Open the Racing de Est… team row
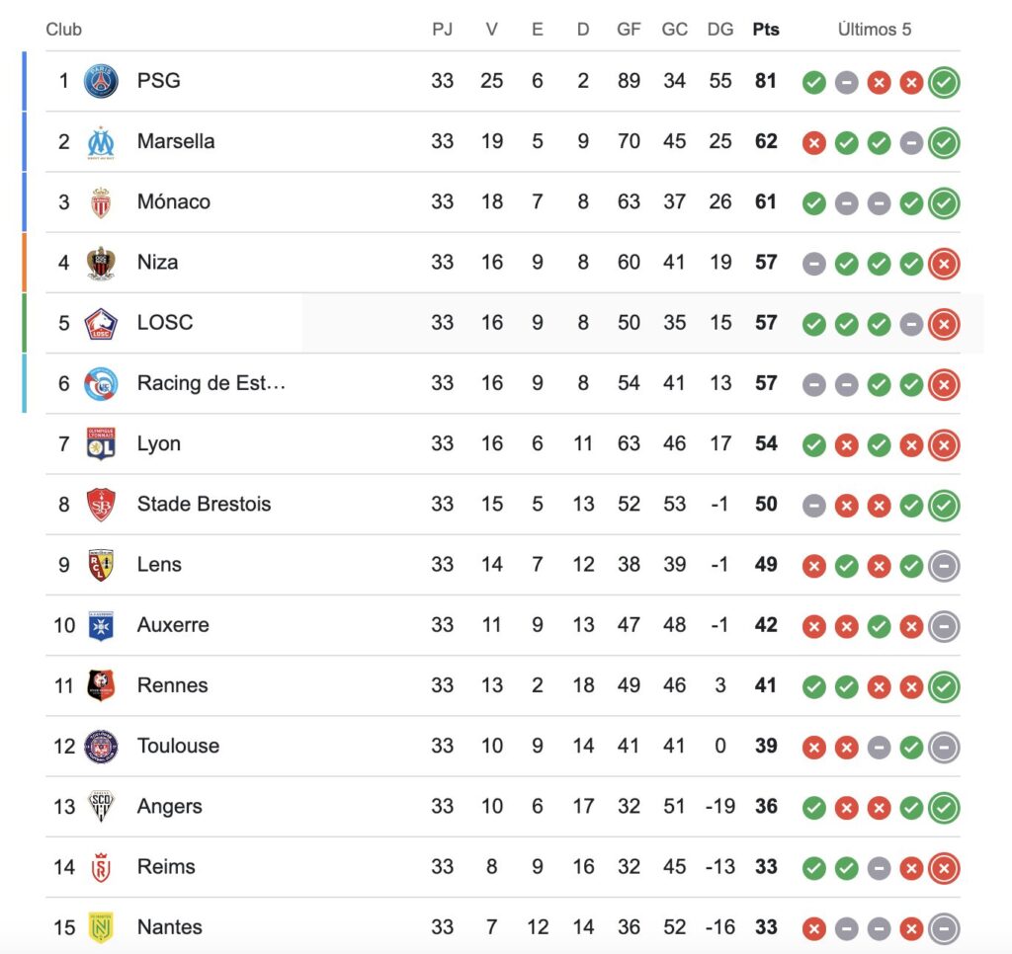 (503, 384)
